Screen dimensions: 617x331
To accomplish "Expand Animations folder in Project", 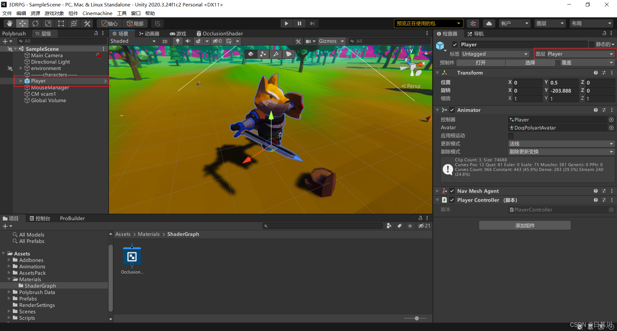I will click(9, 266).
